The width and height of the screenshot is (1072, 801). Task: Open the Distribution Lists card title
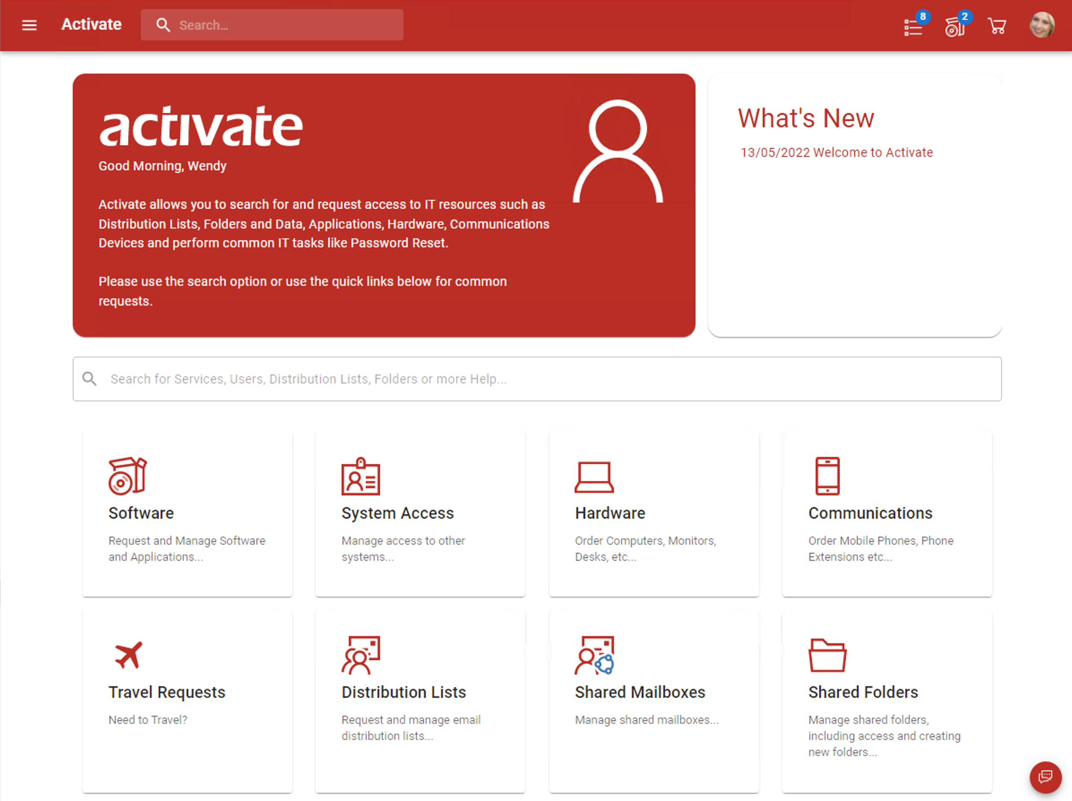click(x=404, y=693)
